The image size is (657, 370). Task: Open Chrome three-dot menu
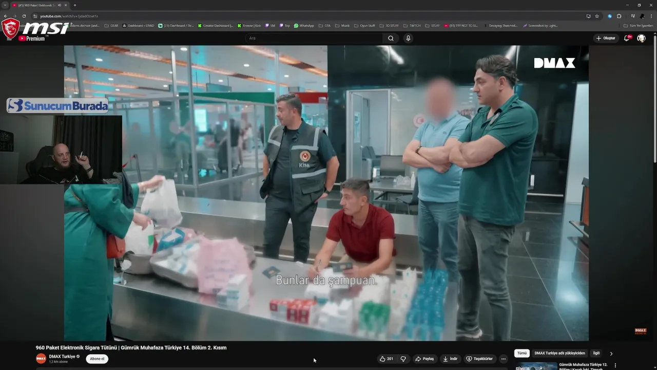point(651,16)
